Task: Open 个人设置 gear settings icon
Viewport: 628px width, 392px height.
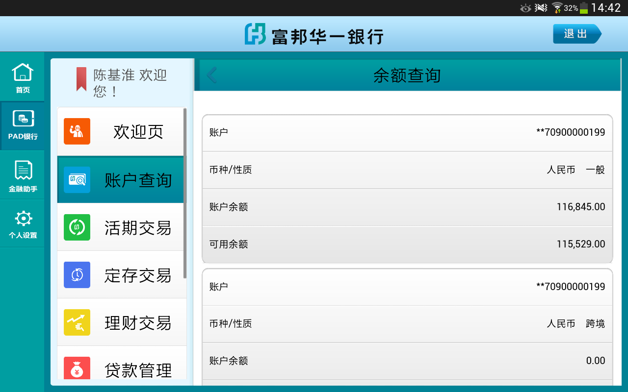Action: (x=23, y=224)
